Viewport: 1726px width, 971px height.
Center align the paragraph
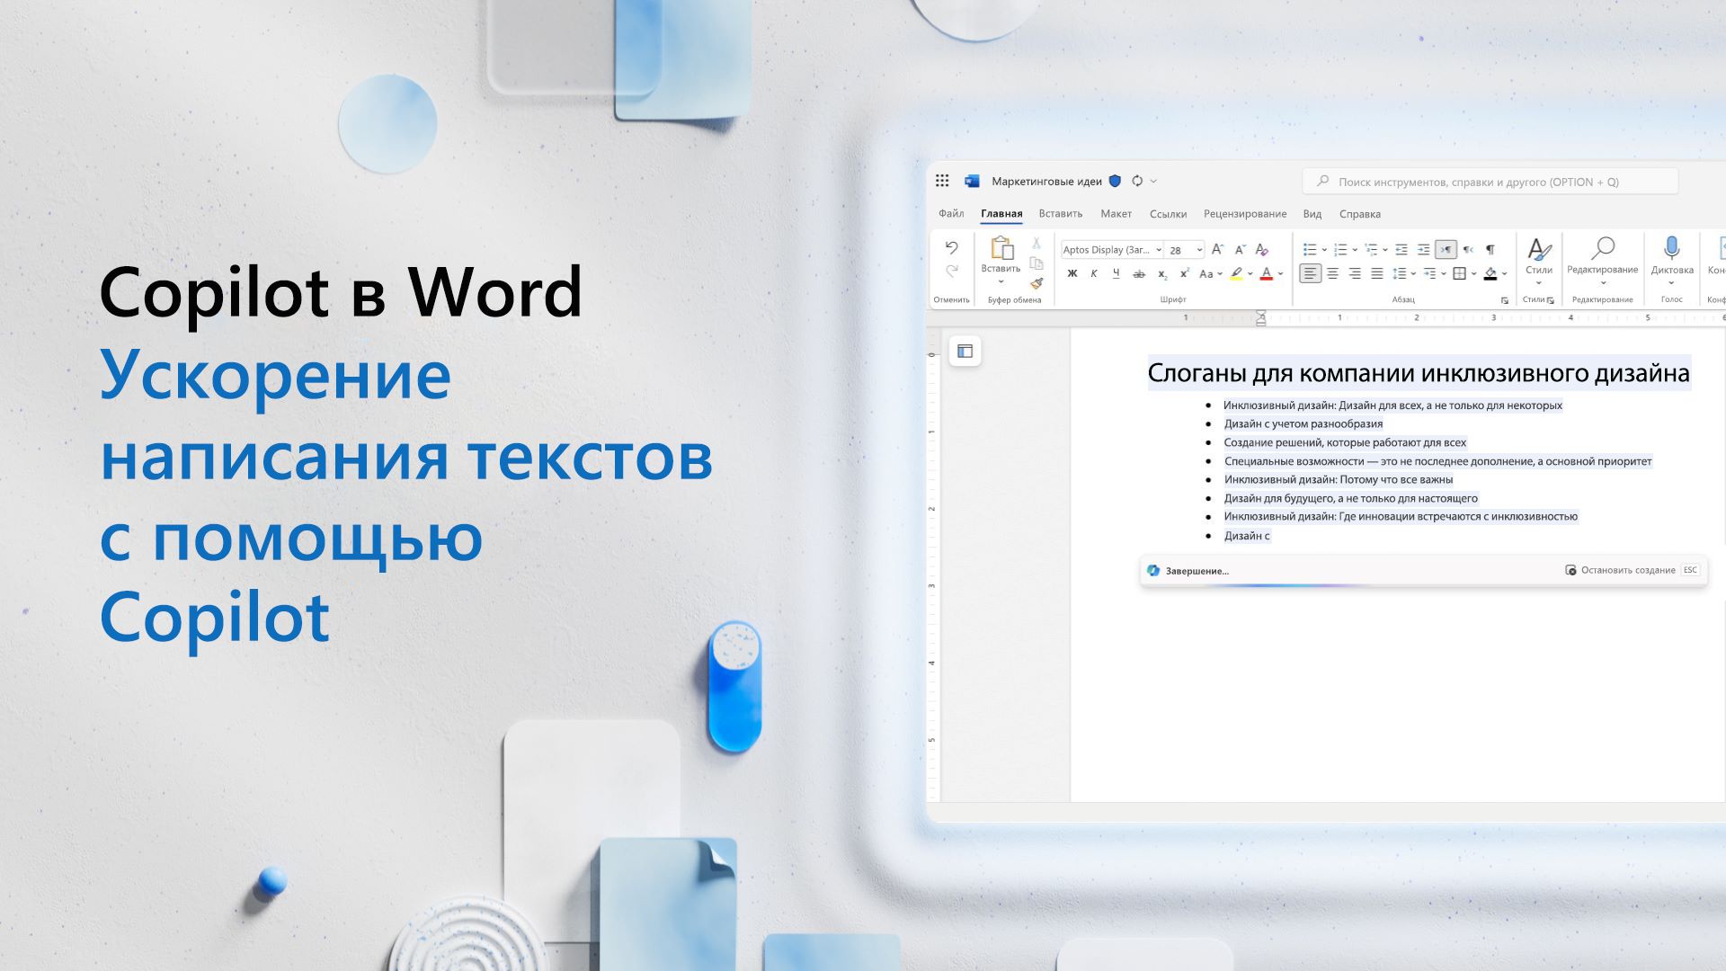[x=1333, y=273]
